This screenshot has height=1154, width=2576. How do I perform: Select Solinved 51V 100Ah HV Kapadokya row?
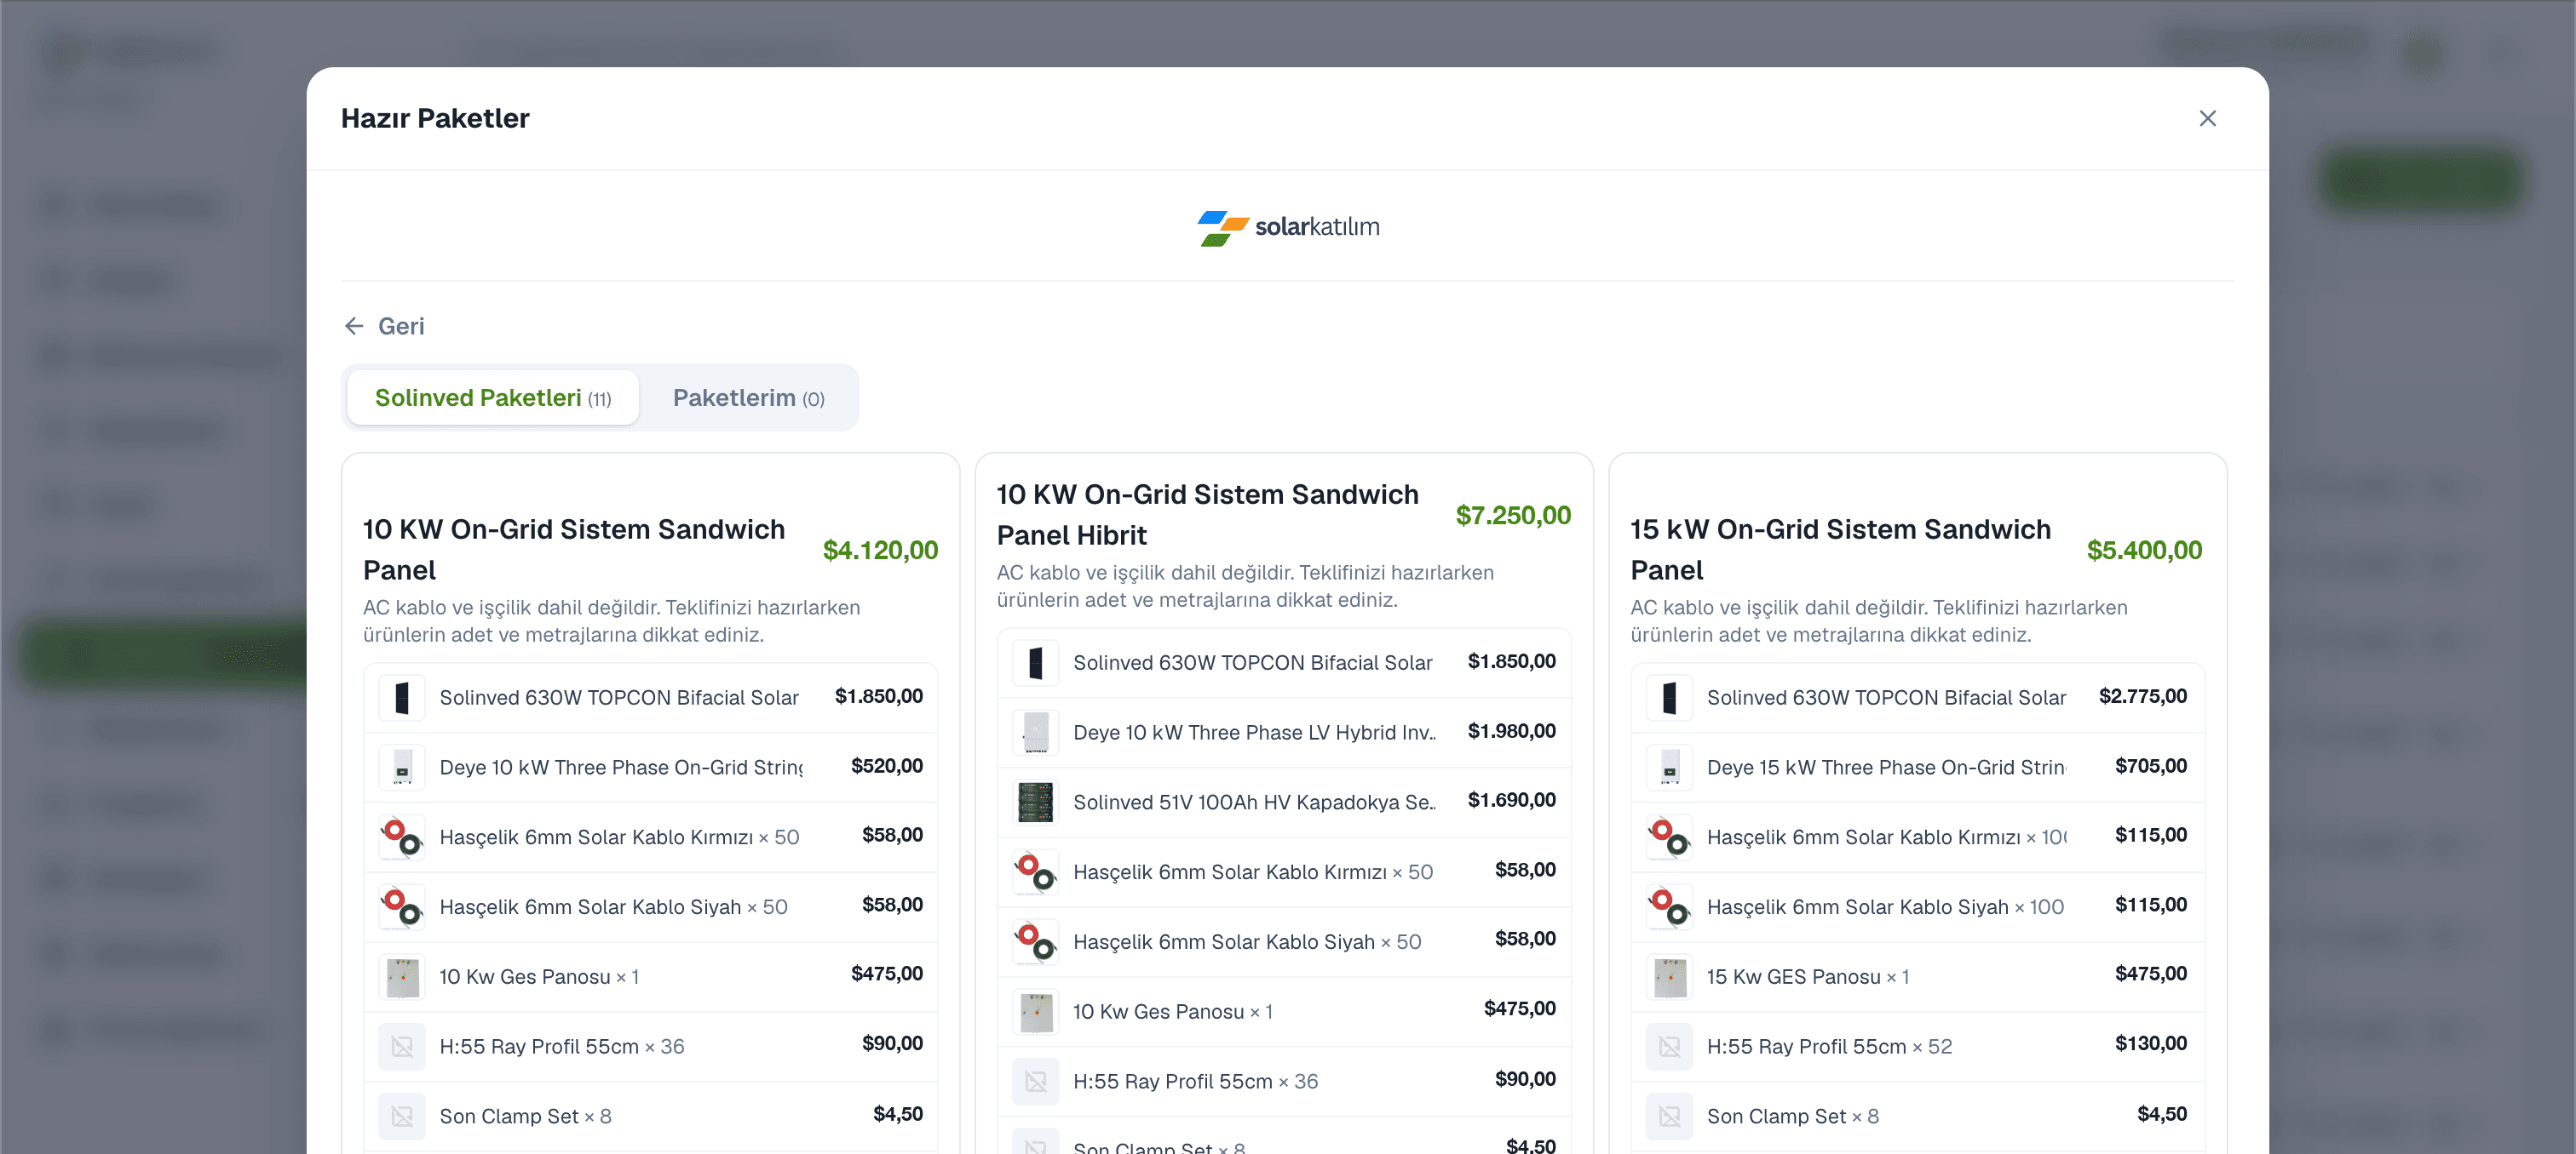coord(1284,802)
